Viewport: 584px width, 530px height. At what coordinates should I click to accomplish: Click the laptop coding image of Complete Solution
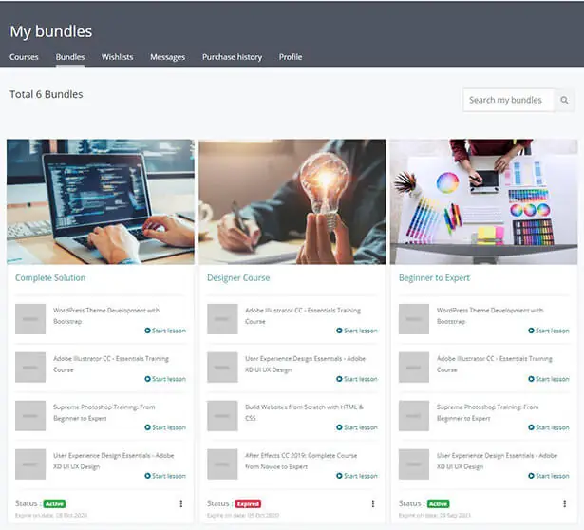[100, 201]
